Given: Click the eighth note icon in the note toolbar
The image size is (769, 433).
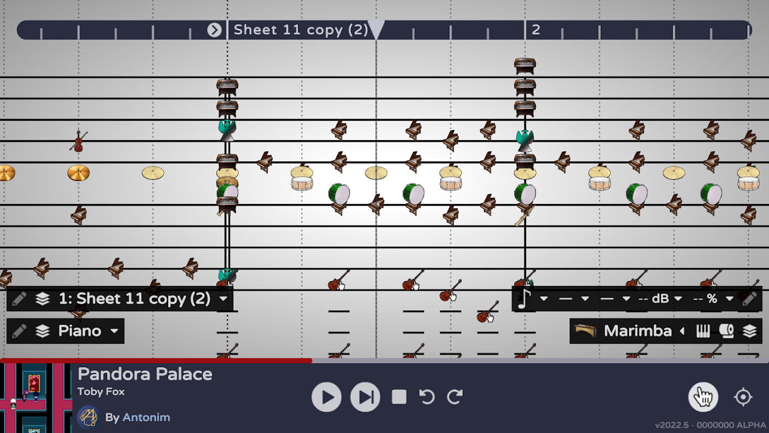Looking at the screenshot, I should pyautogui.click(x=523, y=299).
